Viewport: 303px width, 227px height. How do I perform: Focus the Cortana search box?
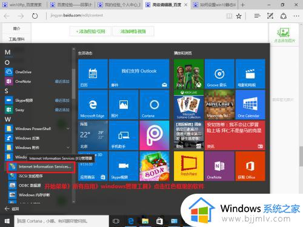coord(61,221)
